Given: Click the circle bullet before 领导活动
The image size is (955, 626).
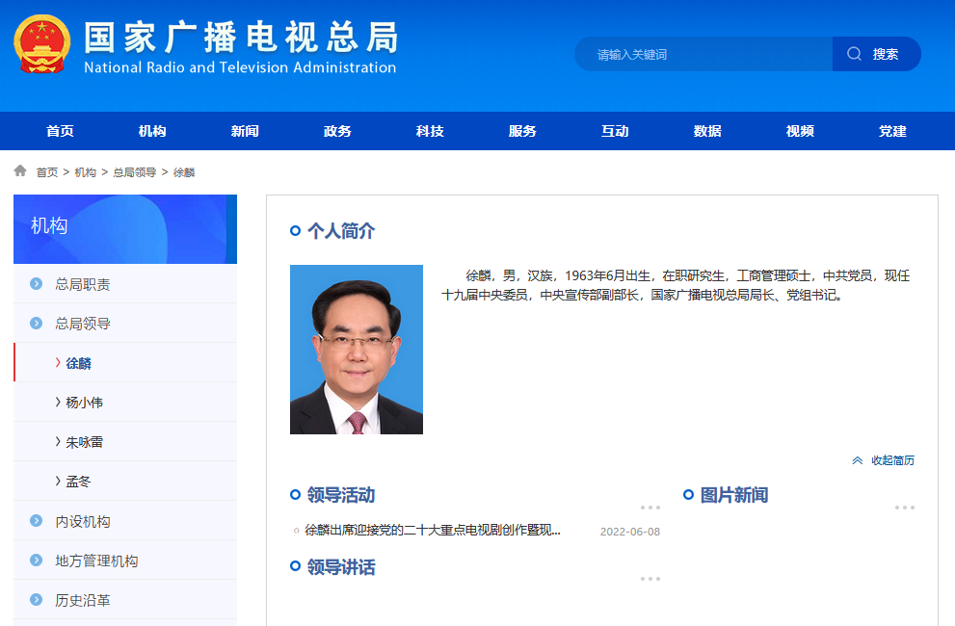Looking at the screenshot, I should pos(296,494).
